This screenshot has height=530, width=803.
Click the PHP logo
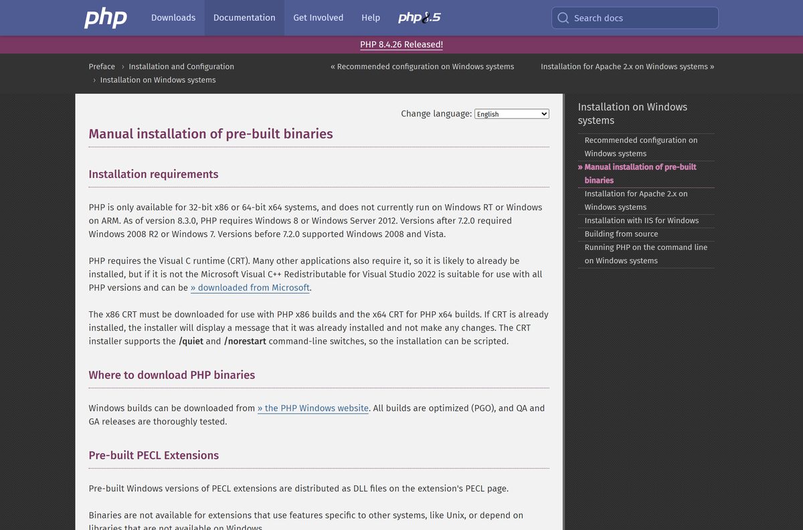(x=106, y=18)
